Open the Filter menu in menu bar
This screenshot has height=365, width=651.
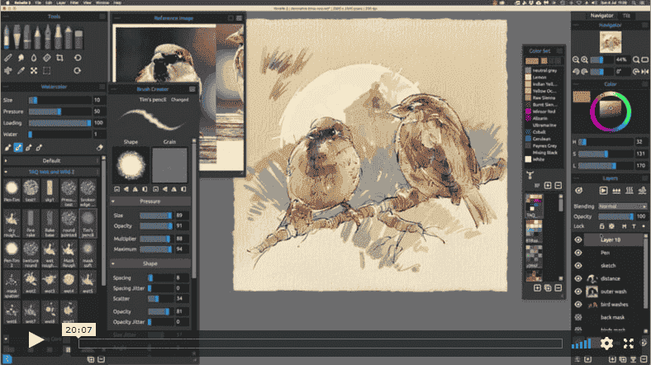74,2
